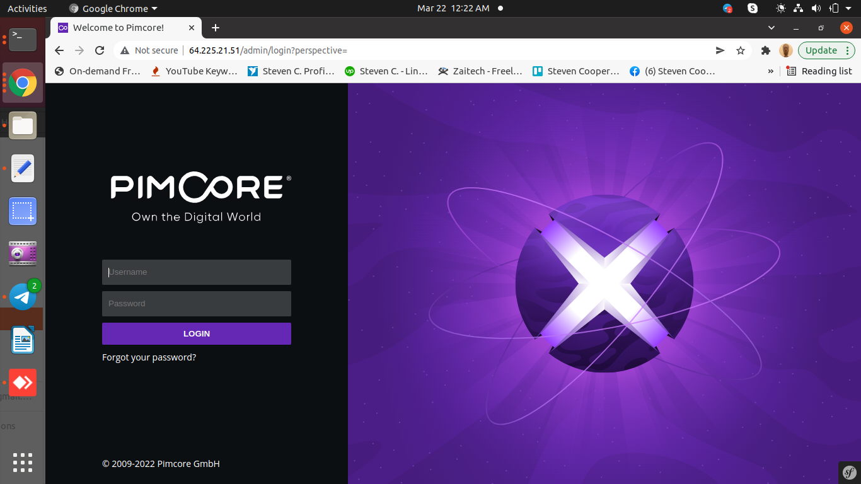
Task: Open LibreOffice Writer dock icon
Action: tap(23, 340)
